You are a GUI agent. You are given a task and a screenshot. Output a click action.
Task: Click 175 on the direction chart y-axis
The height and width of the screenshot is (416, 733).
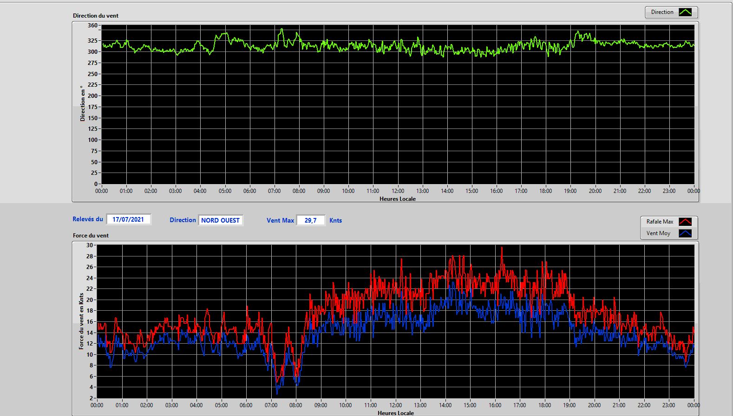coord(92,107)
